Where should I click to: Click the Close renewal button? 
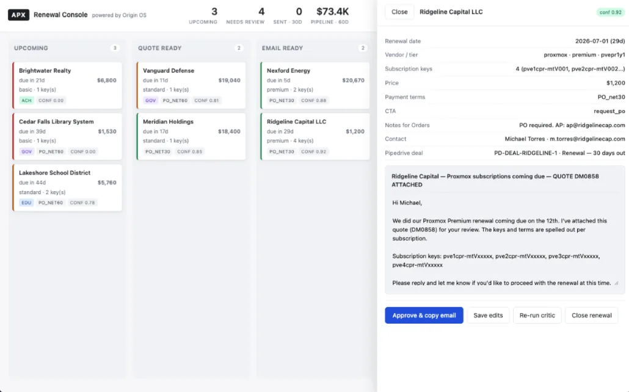pos(591,315)
